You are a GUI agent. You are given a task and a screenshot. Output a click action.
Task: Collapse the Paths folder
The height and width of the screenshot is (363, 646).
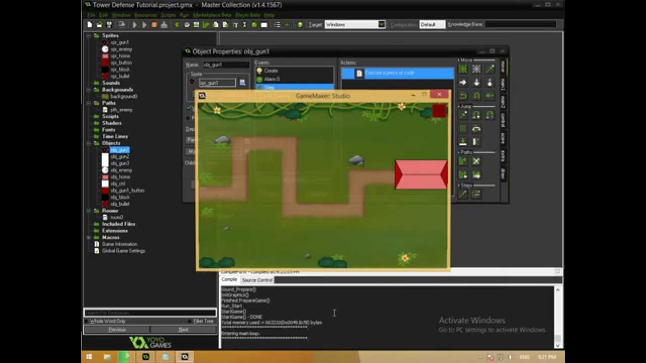coord(89,103)
